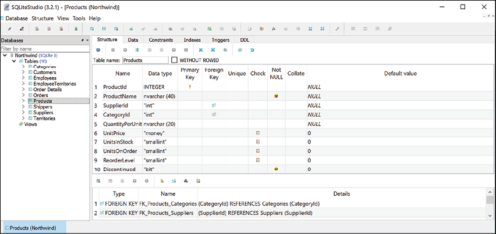Click the Edit table icon in main toolbar
496x234 pixels.
click(104, 28)
